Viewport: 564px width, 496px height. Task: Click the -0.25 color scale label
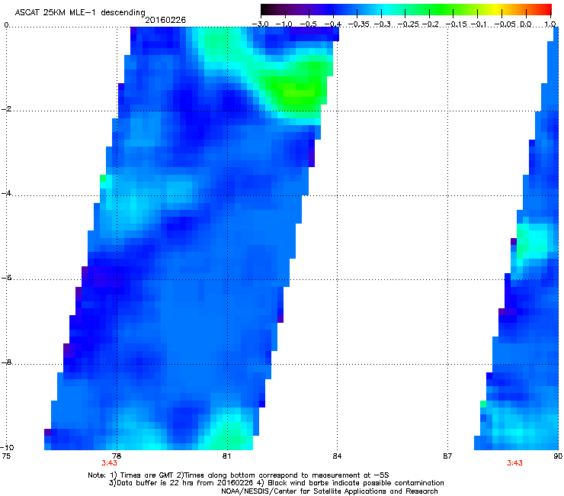tap(408, 24)
